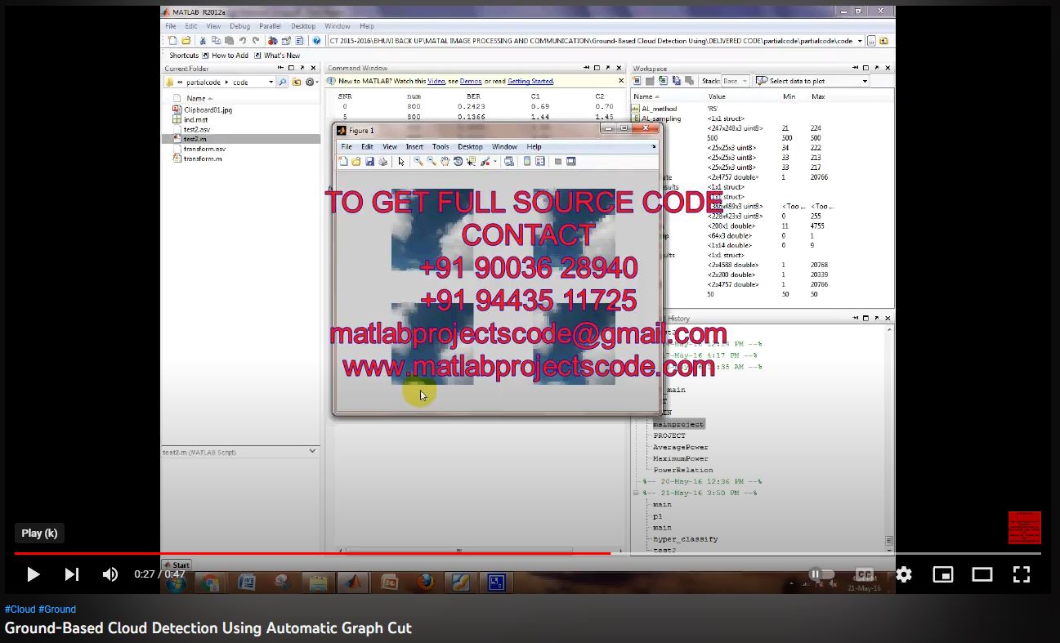Select the Pan hand tool

click(x=445, y=162)
